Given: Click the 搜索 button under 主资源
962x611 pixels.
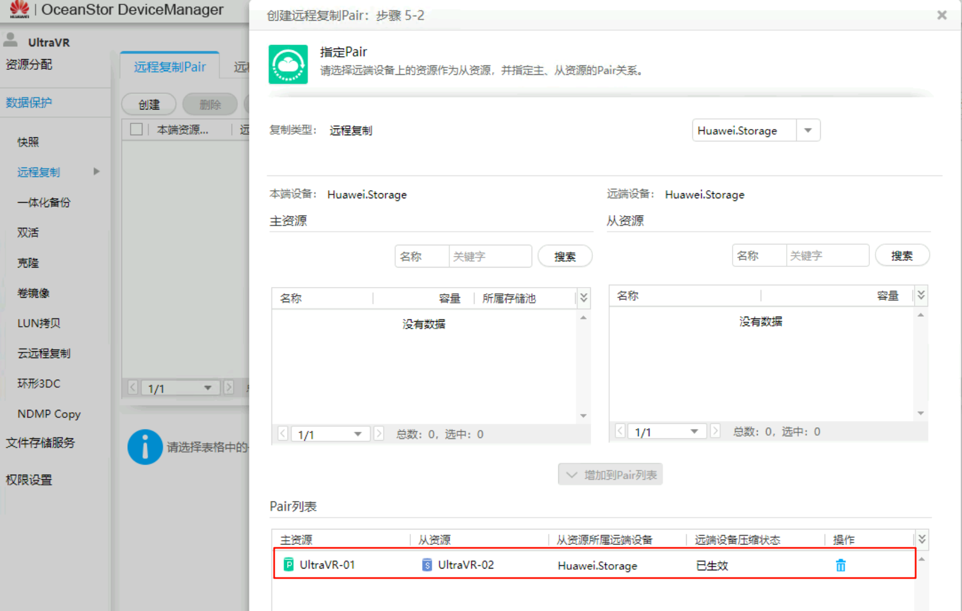Looking at the screenshot, I should pyautogui.click(x=564, y=256).
